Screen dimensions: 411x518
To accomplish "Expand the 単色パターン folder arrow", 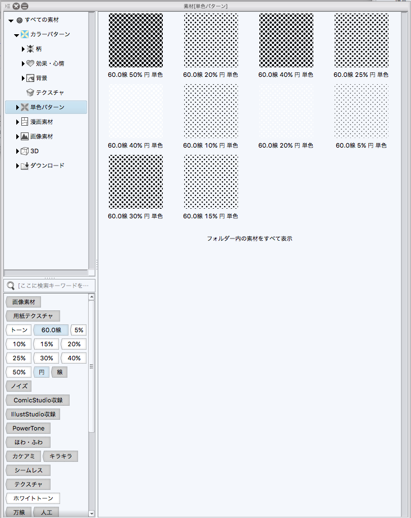I will [x=17, y=107].
